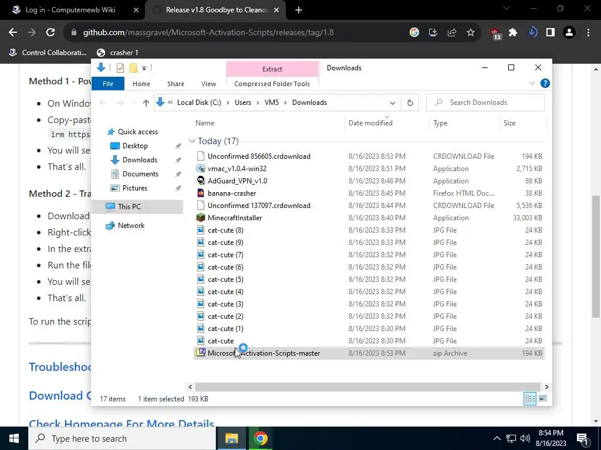Click the Chrome icon on taskbar
Viewport: 601px width, 450px height.
point(260,438)
